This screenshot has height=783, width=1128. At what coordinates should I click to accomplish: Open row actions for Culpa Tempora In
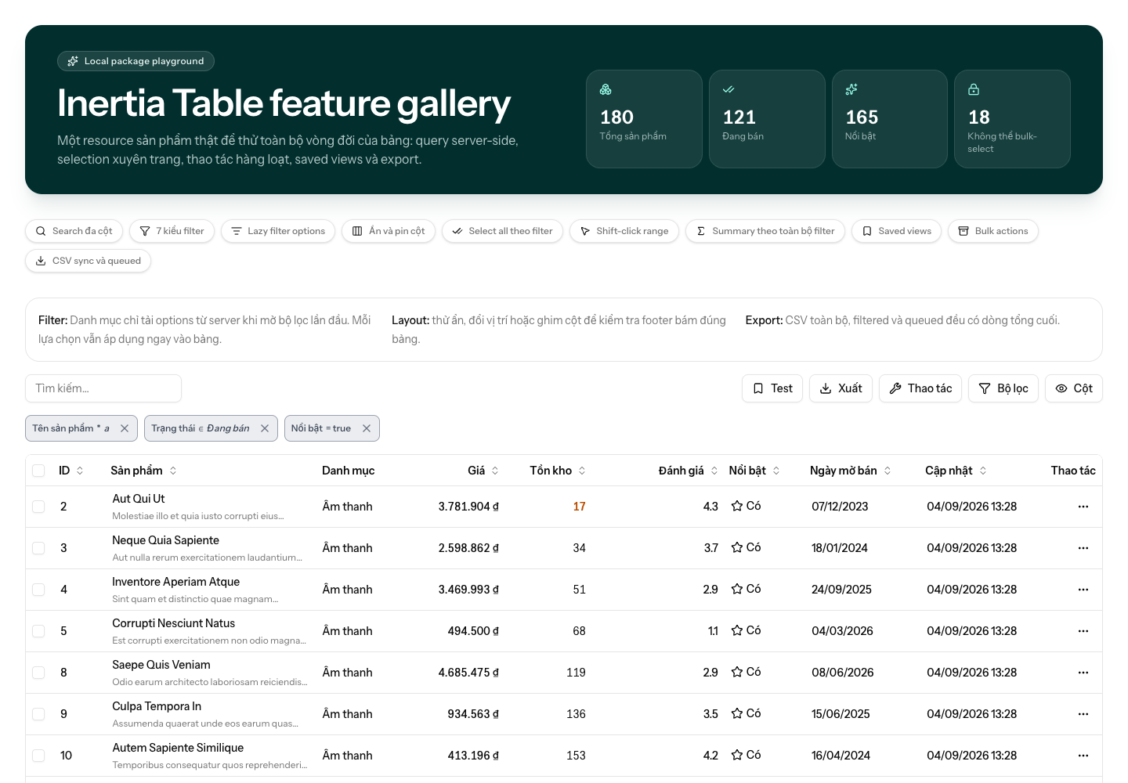click(1083, 714)
